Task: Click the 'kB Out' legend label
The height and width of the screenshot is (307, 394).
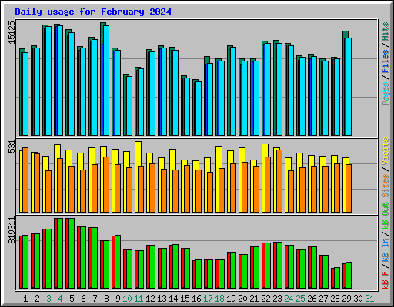Action: [386, 216]
